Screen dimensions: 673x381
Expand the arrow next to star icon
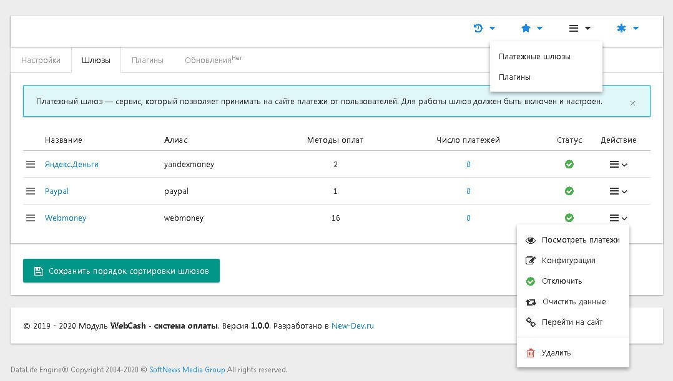pyautogui.click(x=540, y=28)
